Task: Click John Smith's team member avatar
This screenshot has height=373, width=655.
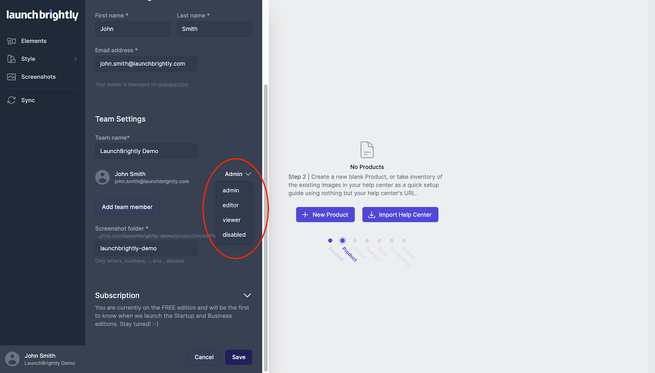Action: (102, 177)
